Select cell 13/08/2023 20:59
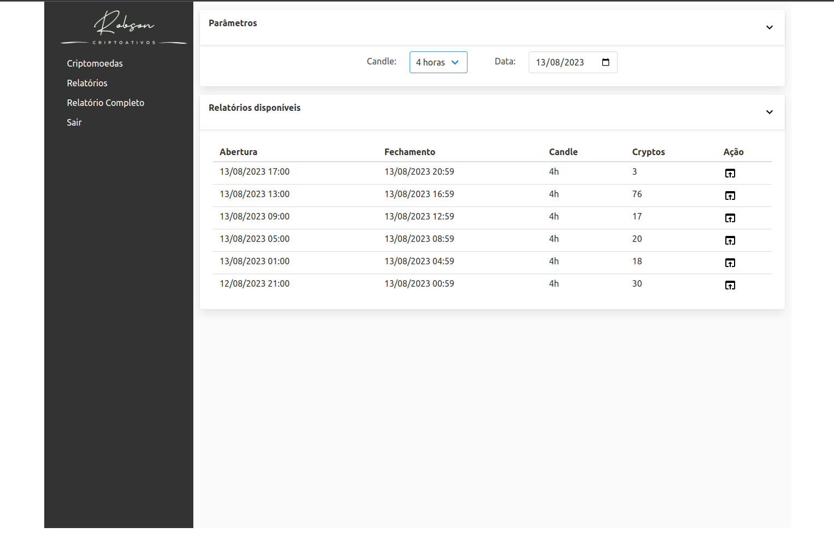 419,171
